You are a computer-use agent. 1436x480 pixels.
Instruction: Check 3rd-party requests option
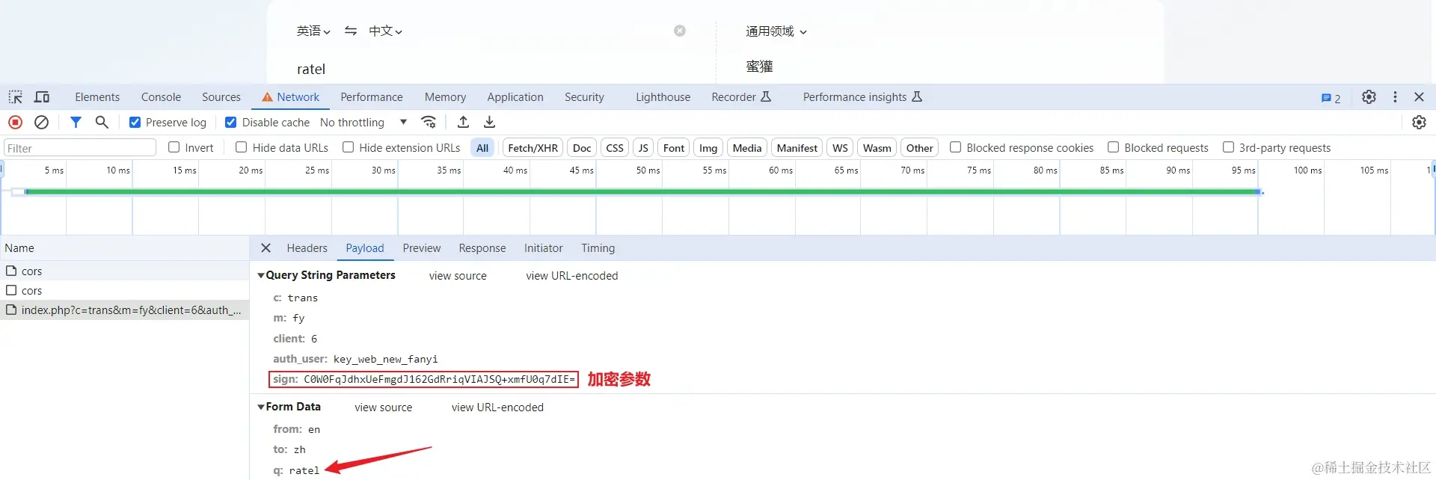(1228, 147)
